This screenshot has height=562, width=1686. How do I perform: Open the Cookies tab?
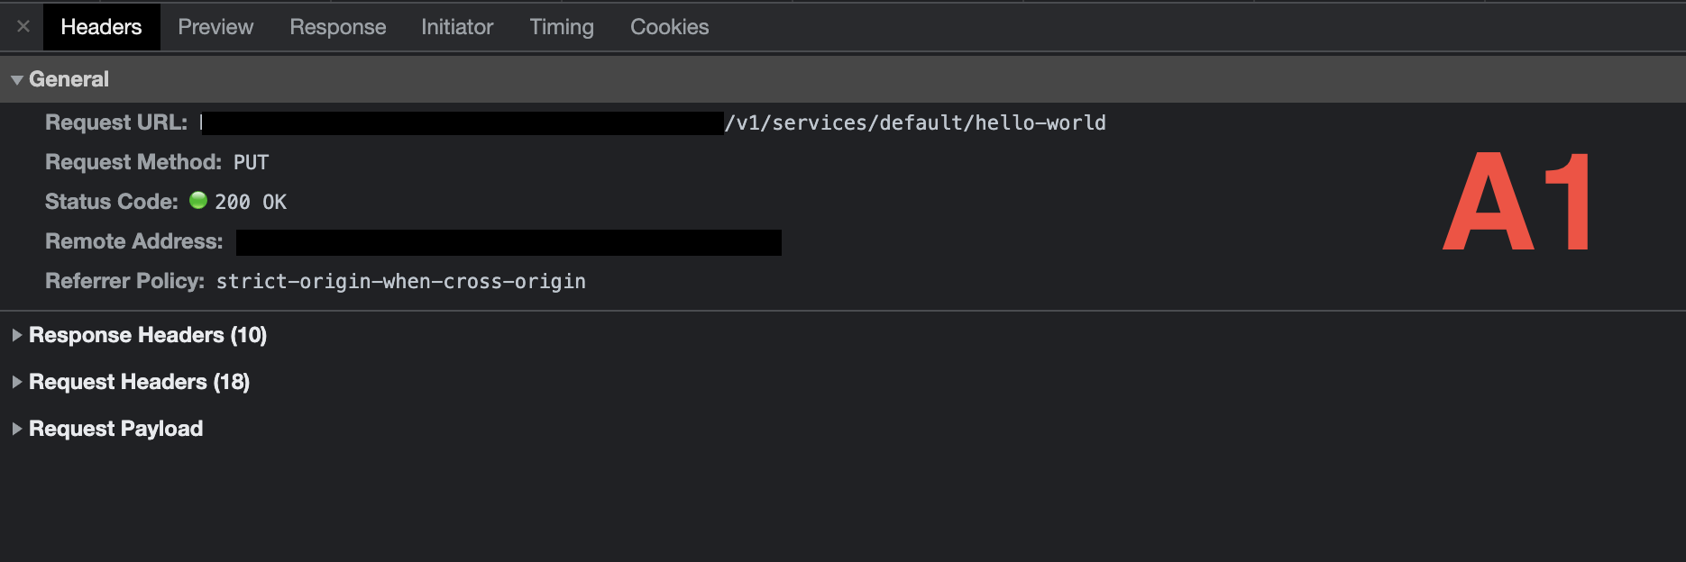[x=668, y=26]
